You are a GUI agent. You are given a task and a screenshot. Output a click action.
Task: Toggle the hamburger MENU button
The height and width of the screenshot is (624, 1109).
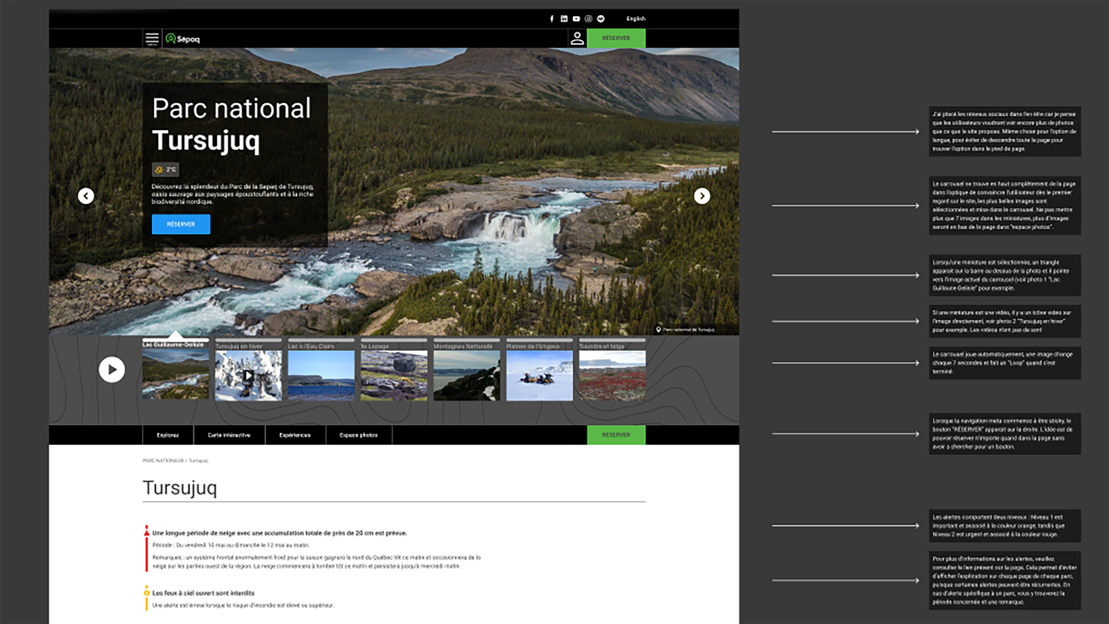(x=152, y=39)
